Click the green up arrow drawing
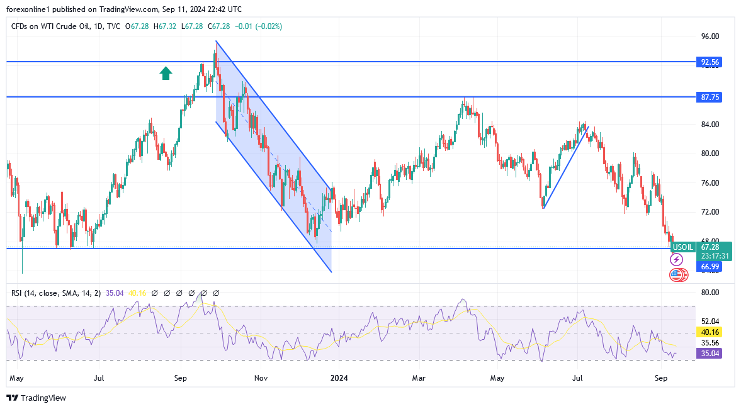This screenshot has height=409, width=741. [x=166, y=73]
